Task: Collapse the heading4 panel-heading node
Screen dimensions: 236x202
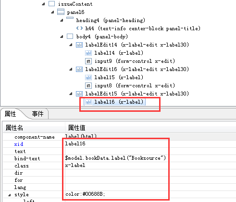Action: pyautogui.click(x=62, y=20)
